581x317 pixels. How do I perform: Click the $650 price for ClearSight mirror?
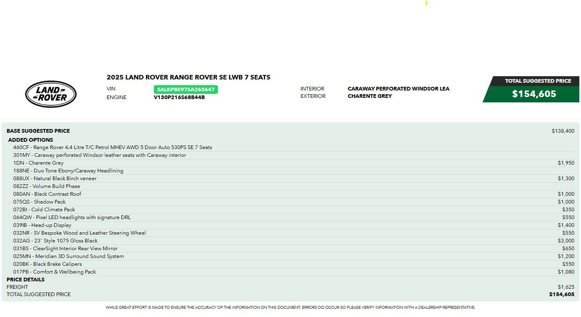568,249
